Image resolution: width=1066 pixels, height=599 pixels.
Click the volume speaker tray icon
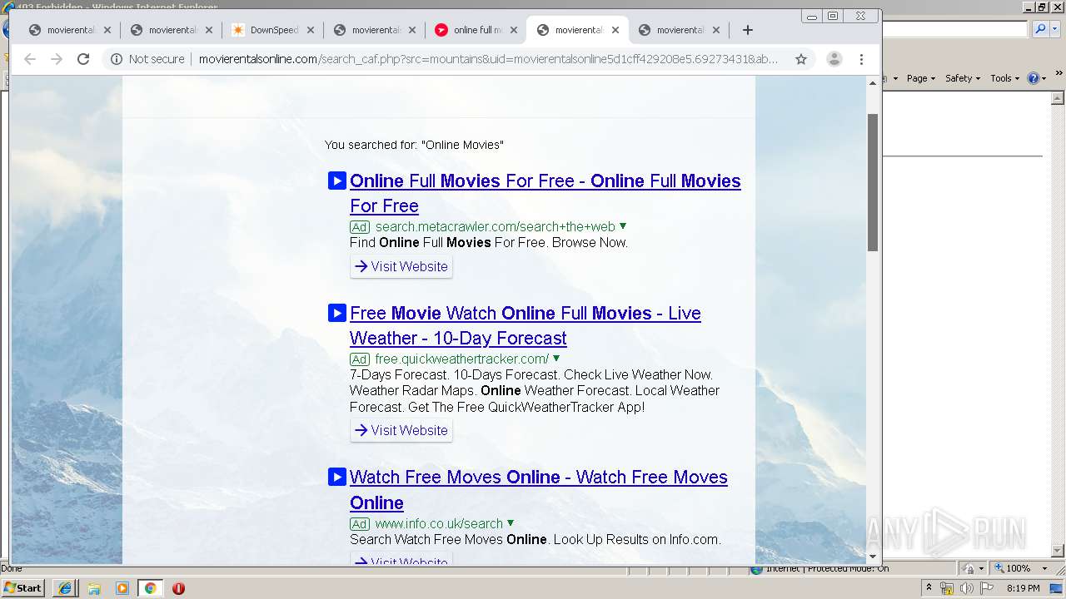click(967, 587)
